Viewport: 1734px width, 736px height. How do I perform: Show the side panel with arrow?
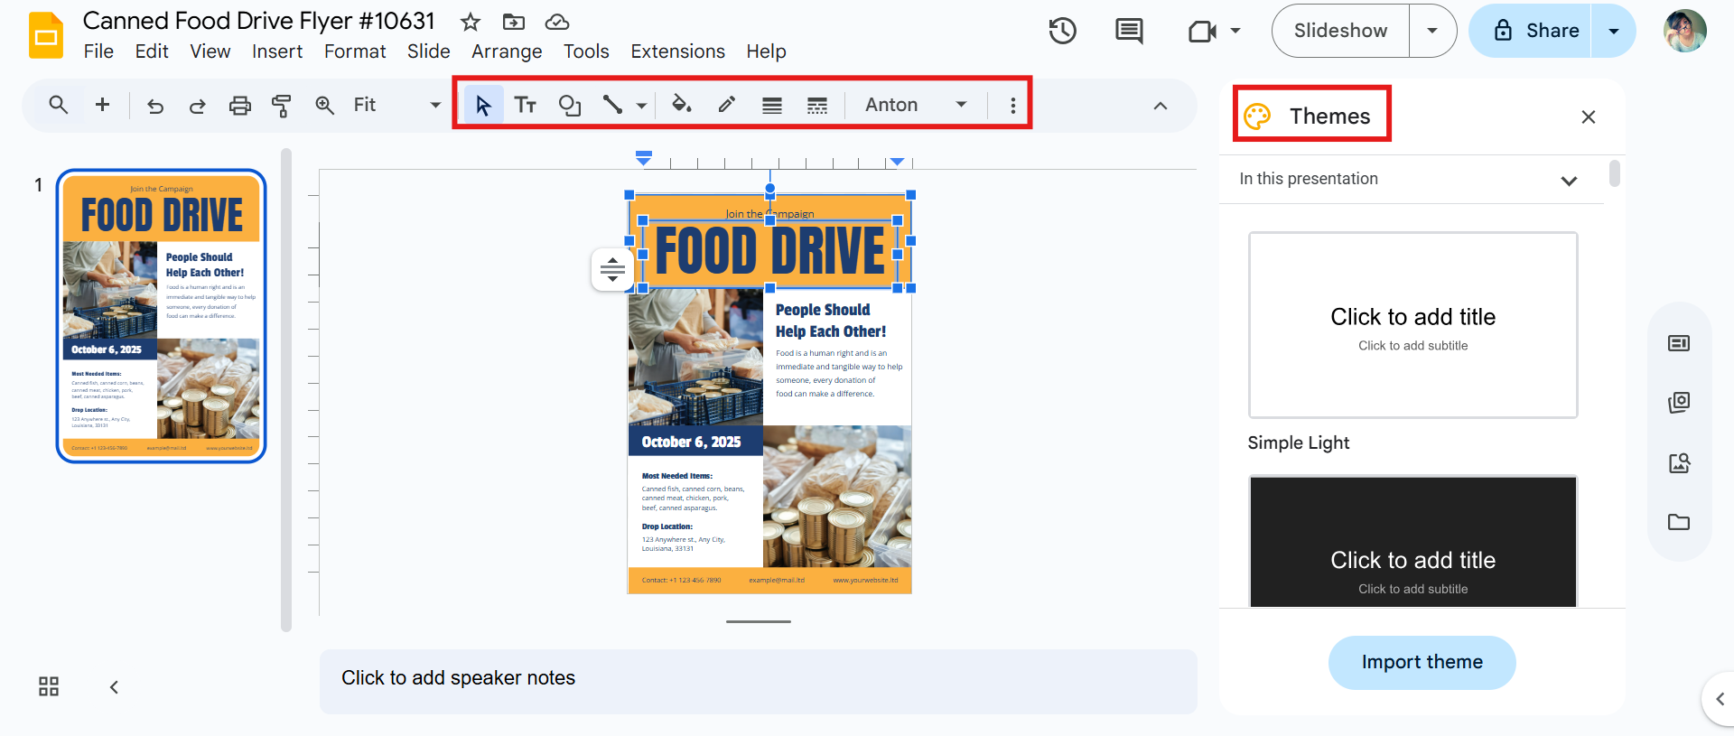pyautogui.click(x=1720, y=699)
